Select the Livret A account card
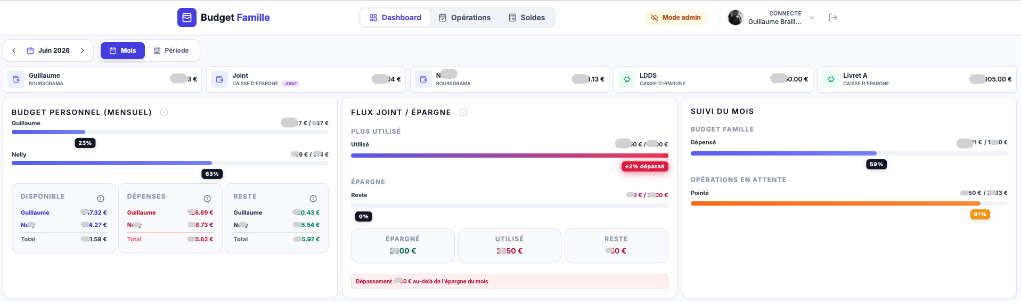This screenshot has width=1021, height=302. click(x=917, y=79)
